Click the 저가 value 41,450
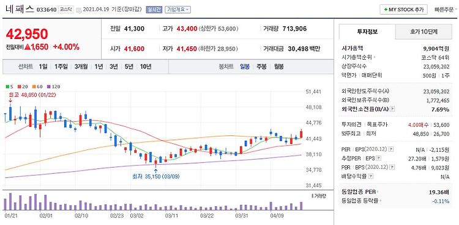 click(x=187, y=49)
